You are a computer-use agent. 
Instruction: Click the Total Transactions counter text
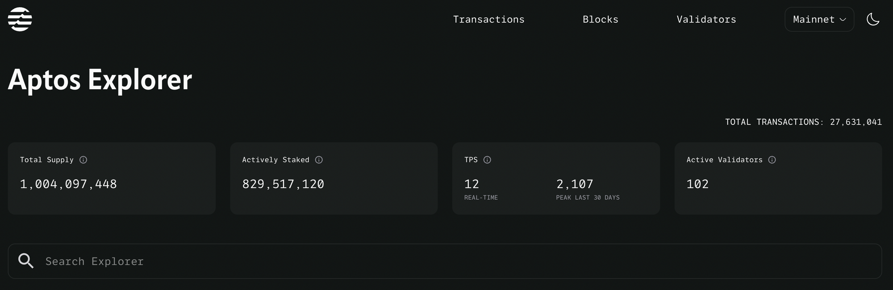803,122
